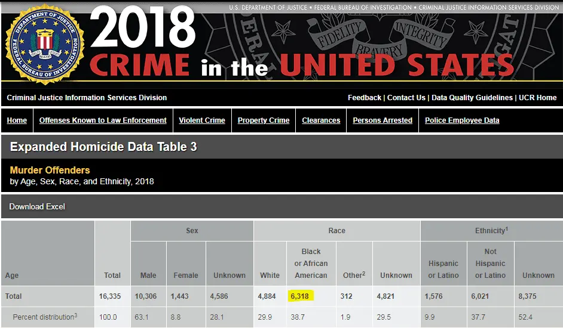Open the Contact Us link

point(406,98)
